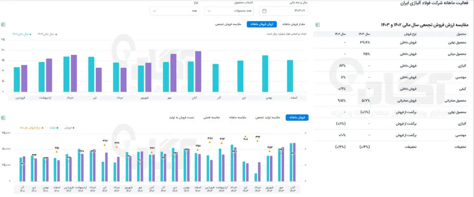Open the 'مقایسه فروش تجمعی' tab

pyautogui.click(x=228, y=24)
